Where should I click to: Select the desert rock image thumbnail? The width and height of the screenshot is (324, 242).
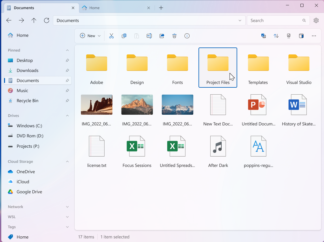pyautogui.click(x=97, y=105)
